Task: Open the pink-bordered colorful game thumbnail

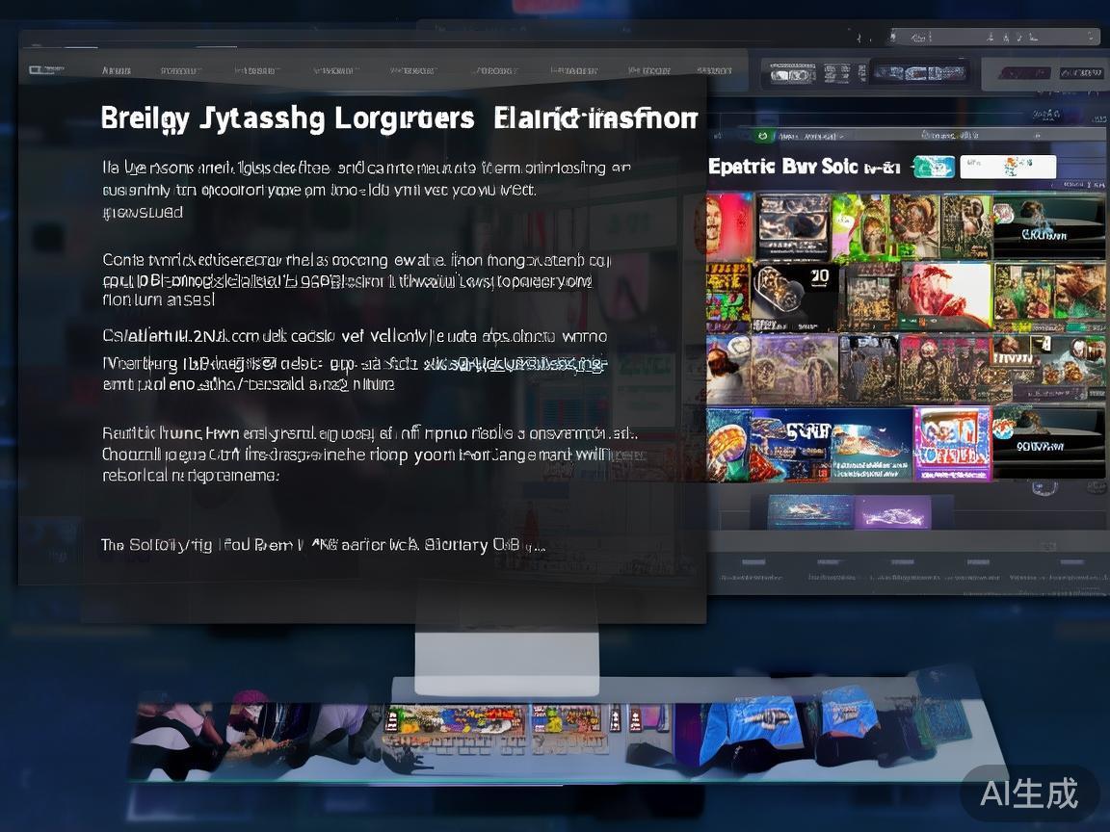Action: [951, 443]
